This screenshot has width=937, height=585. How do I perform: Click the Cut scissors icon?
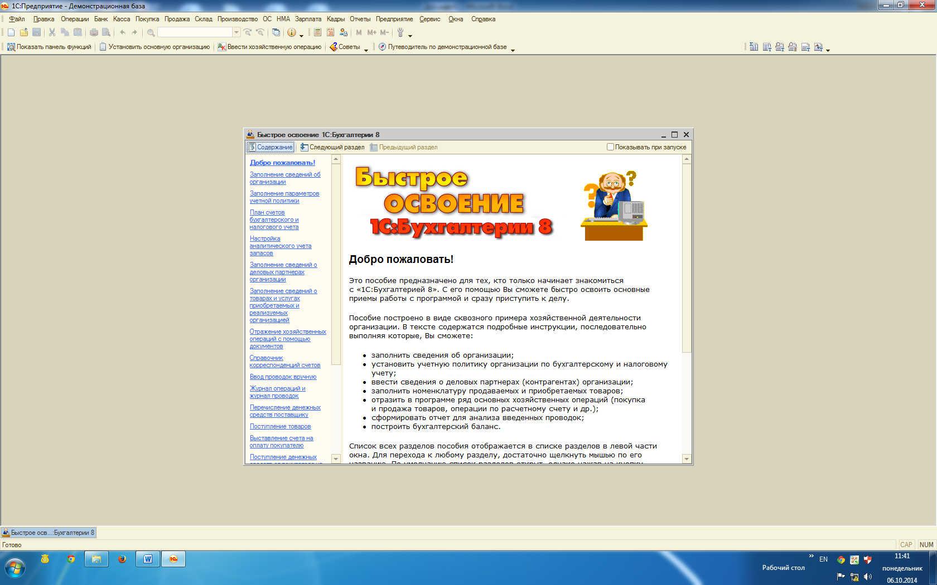[52, 32]
